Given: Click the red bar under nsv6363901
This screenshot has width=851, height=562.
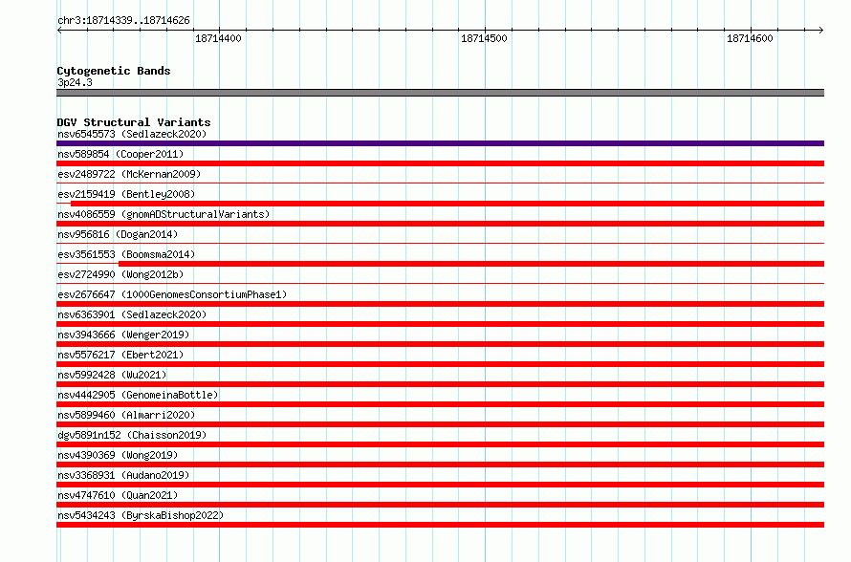Looking at the screenshot, I should pyautogui.click(x=440, y=324).
